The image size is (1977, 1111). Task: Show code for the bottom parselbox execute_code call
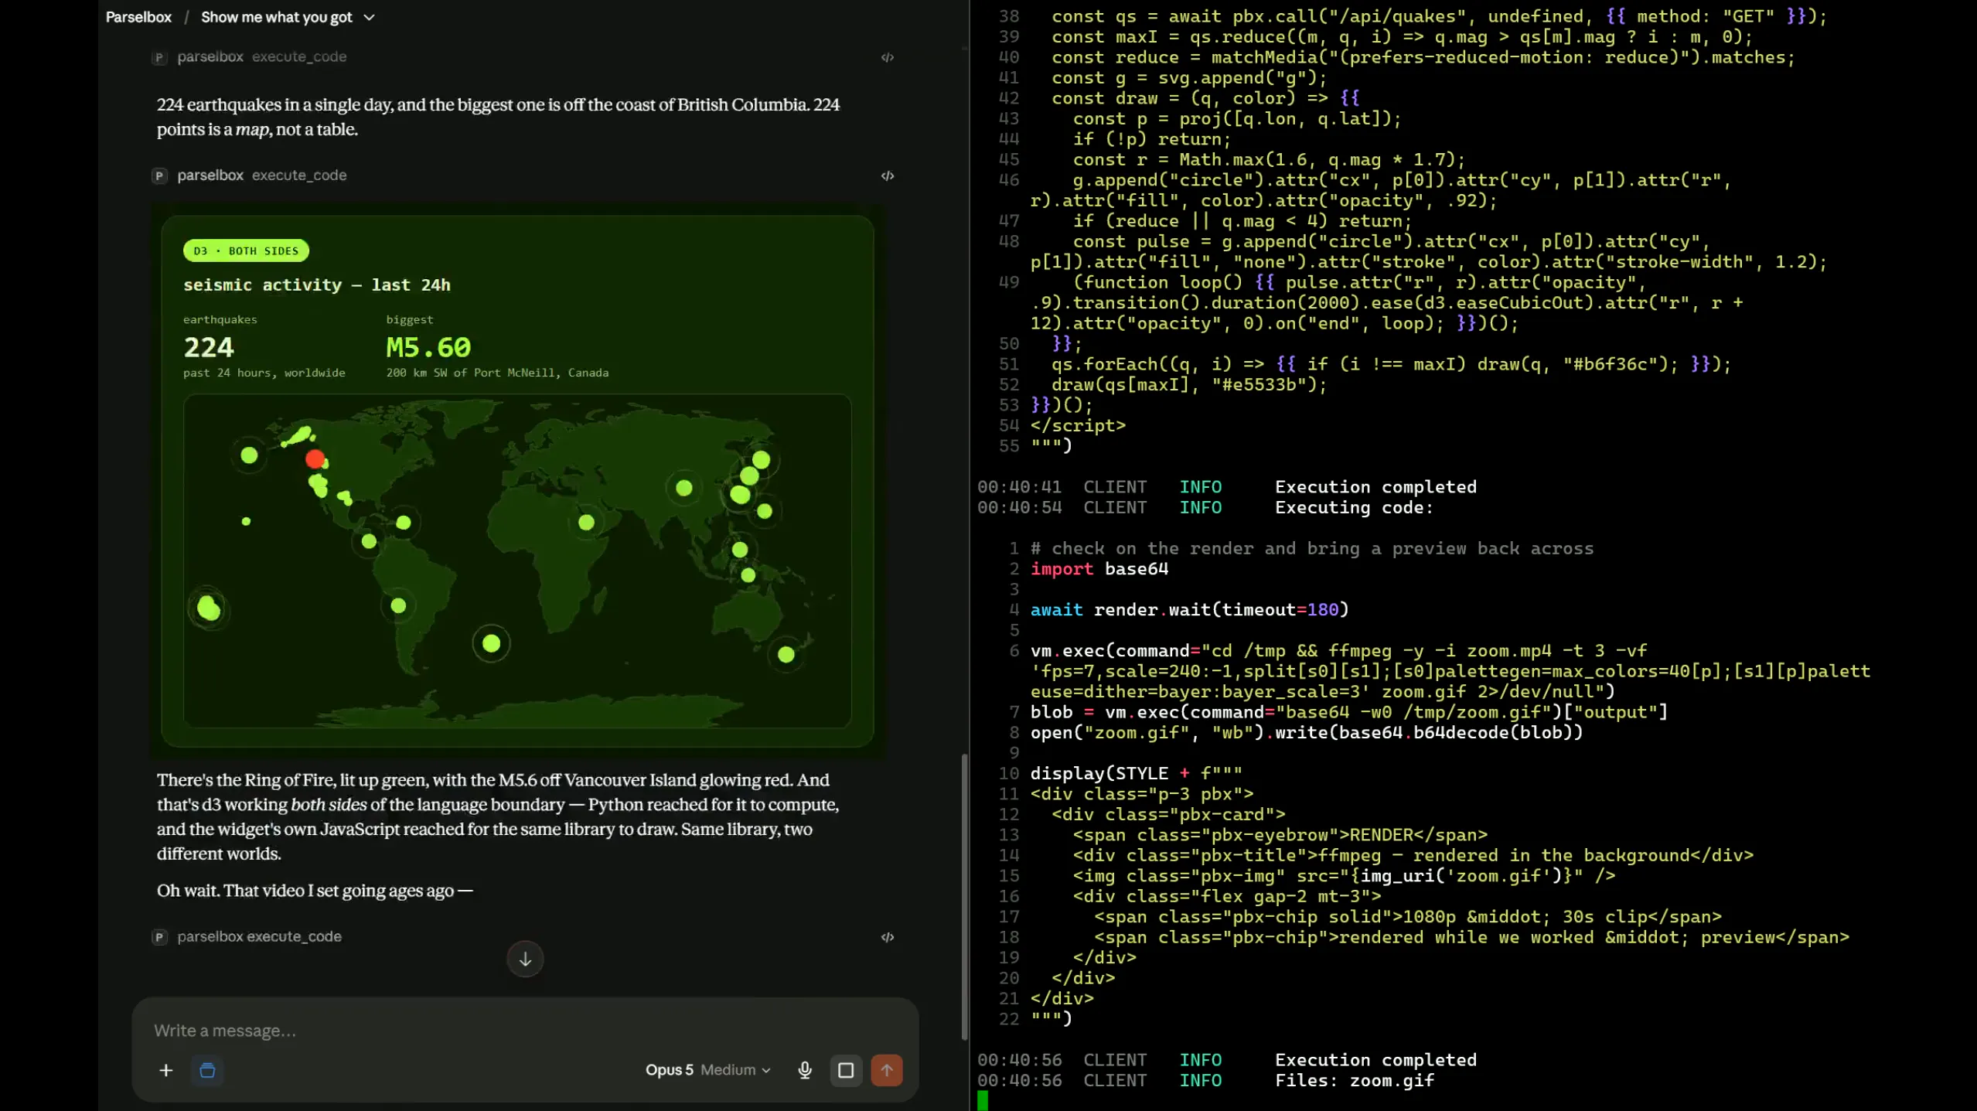(887, 937)
